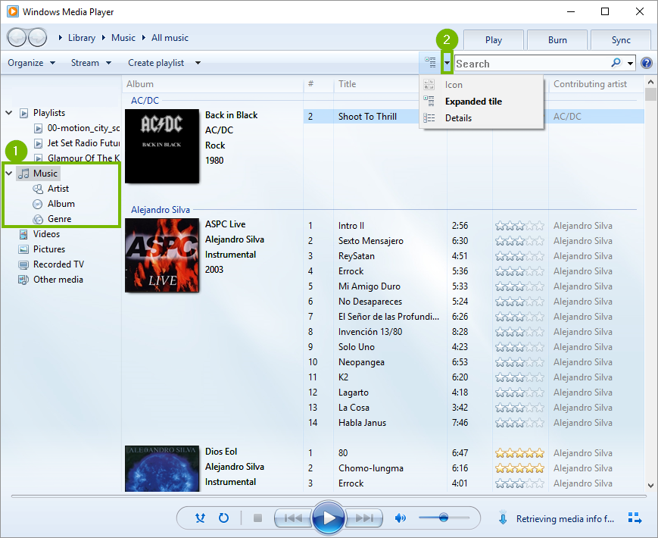Start burning with the Burn tab
Screen dimensions: 658x538
tap(557, 39)
